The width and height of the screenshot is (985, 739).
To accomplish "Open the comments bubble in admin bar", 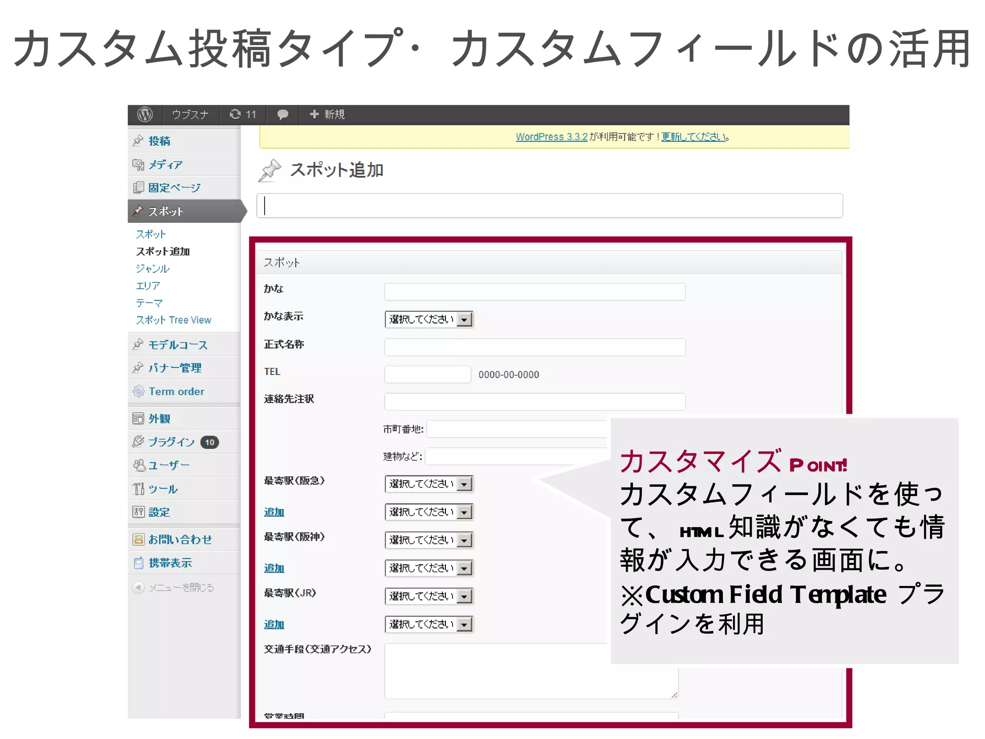I will click(283, 115).
